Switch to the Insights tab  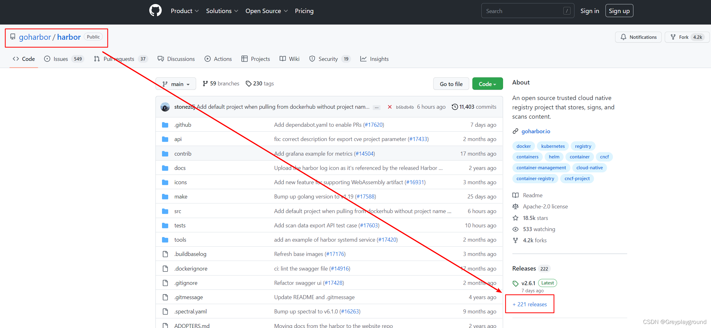click(x=374, y=59)
